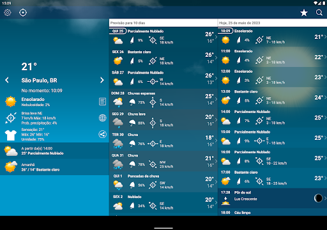Open the SEX 2 Nublado day row
The width and height of the screenshot is (327, 230).
(163, 203)
